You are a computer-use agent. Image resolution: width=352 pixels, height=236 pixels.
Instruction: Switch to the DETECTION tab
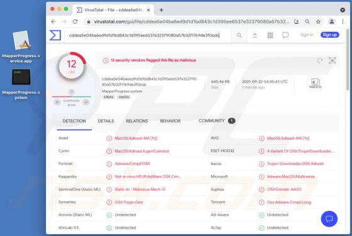click(74, 121)
